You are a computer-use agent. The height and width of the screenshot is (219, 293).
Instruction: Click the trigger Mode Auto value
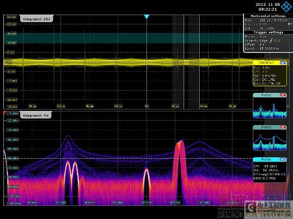263,36
